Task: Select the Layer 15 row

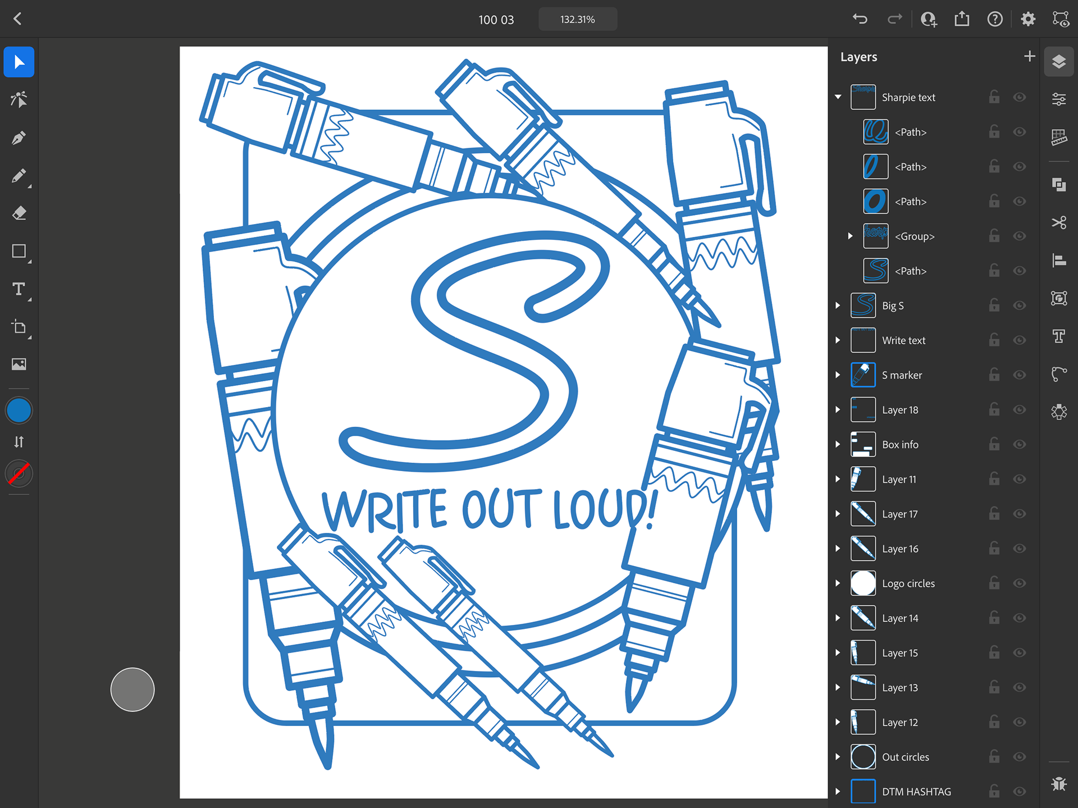Action: click(933, 652)
